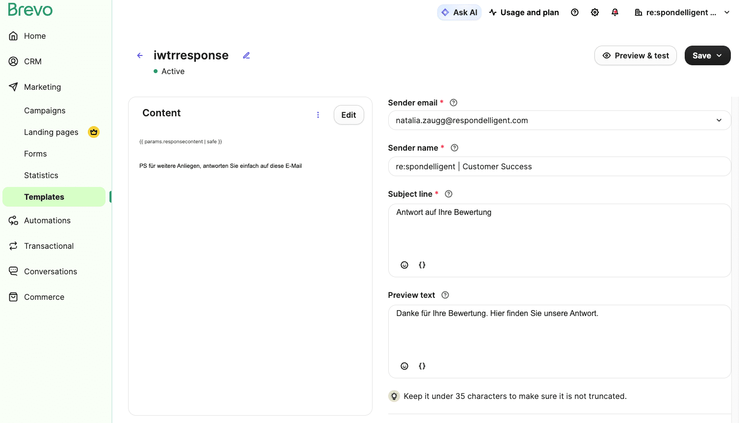Open emoji picker for Preview text

click(x=404, y=366)
